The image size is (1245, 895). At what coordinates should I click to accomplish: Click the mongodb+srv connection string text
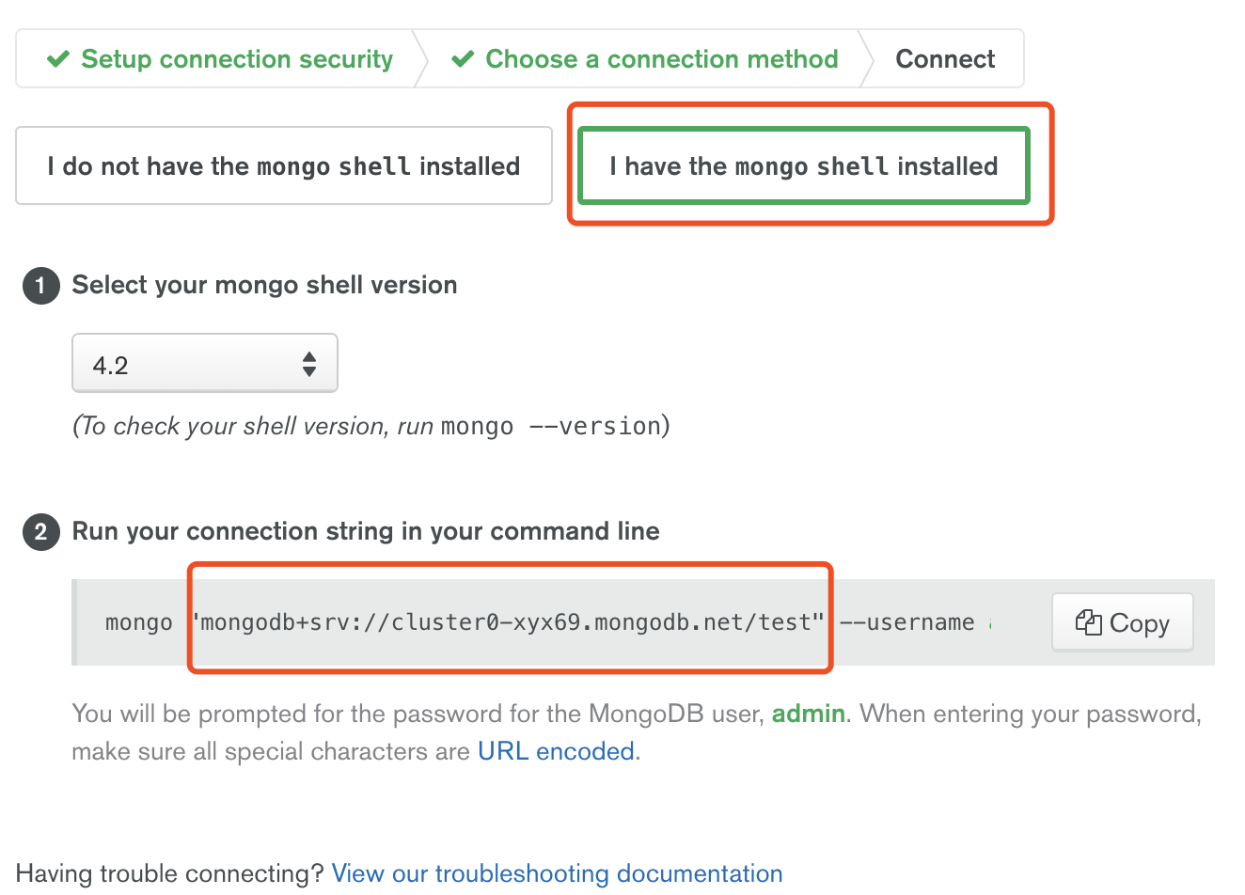(509, 622)
